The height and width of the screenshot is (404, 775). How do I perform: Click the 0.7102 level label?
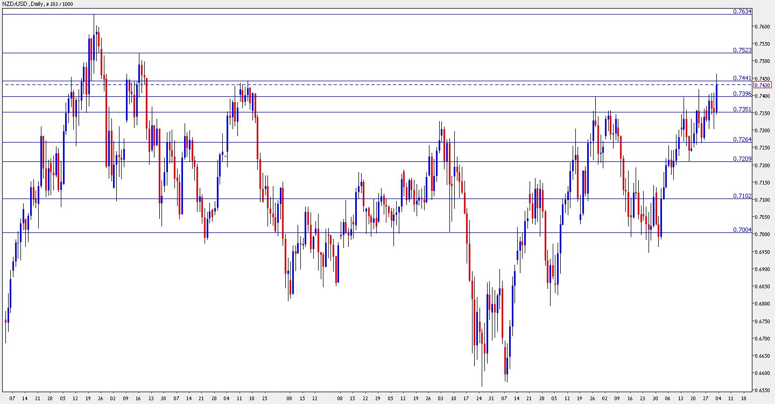(742, 196)
